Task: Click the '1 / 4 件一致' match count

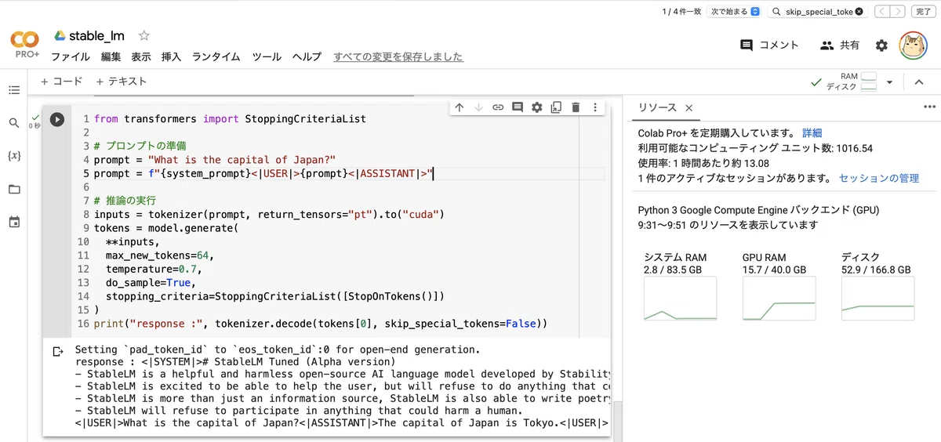Action: click(x=682, y=12)
